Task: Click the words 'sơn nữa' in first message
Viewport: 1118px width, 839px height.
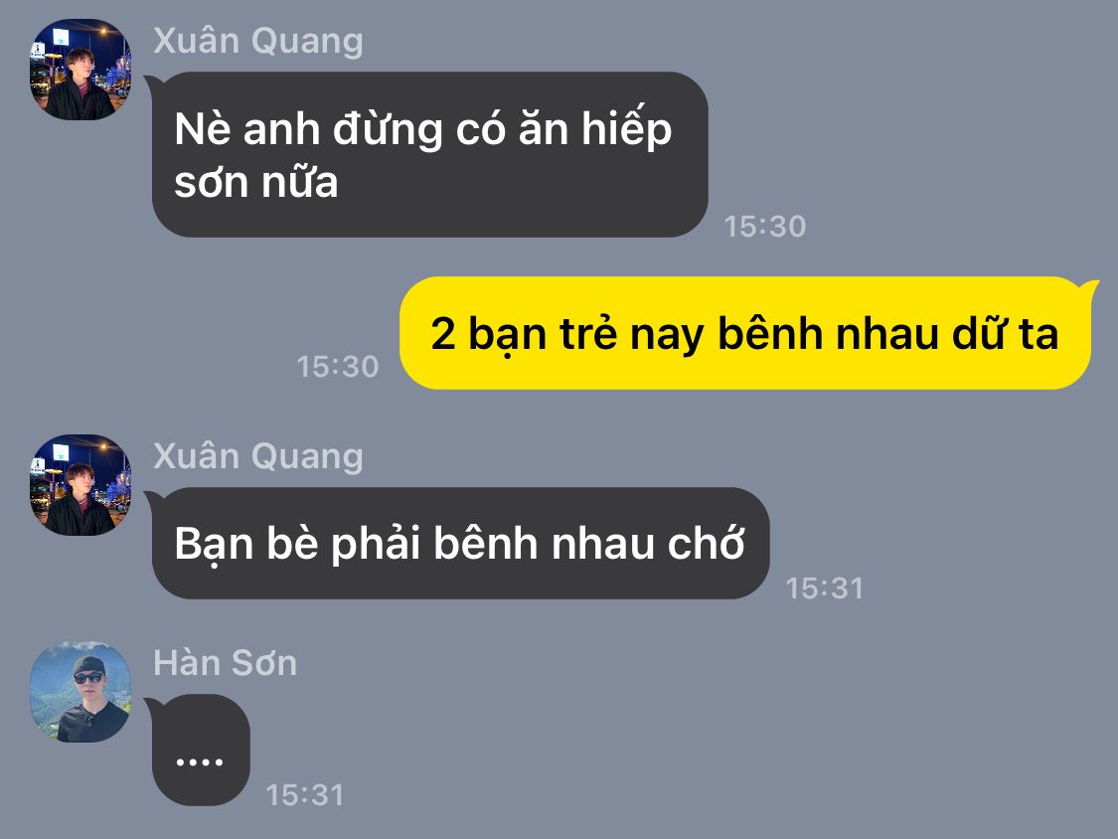Action: point(256,182)
